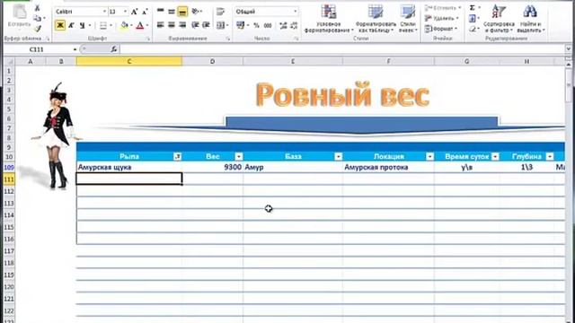Increase indent in Alignment group
The width and height of the screenshot is (575, 323).
(x=206, y=25)
